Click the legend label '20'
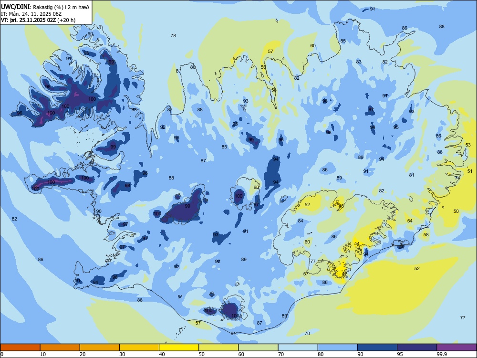 pos(83,354)
